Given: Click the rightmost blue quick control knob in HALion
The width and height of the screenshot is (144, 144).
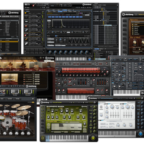Looking at the screenshot, I should (87, 52).
